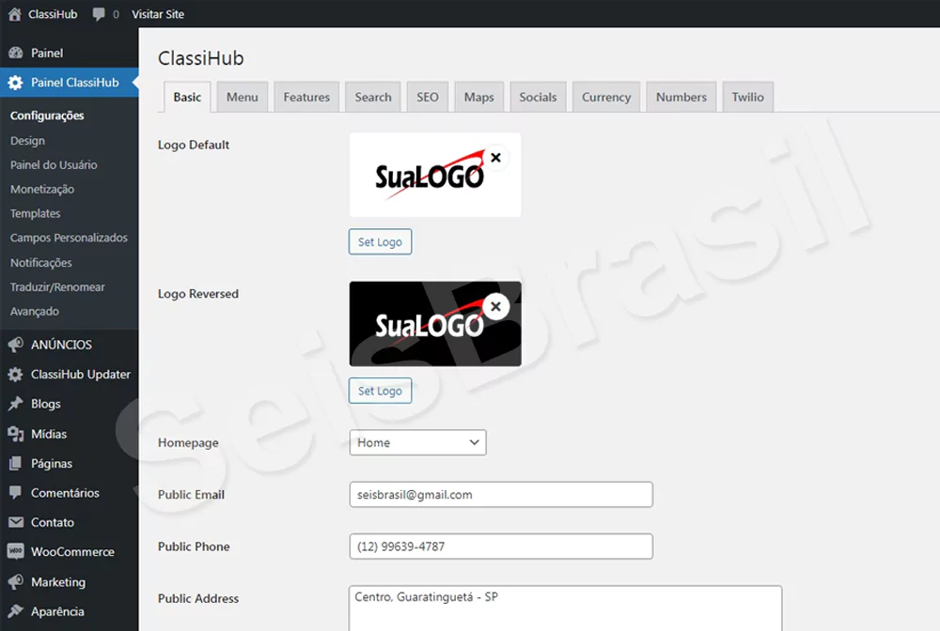Image resolution: width=940 pixels, height=631 pixels.
Task: Click the Painel ClassiHub gear icon
Action: [16, 83]
